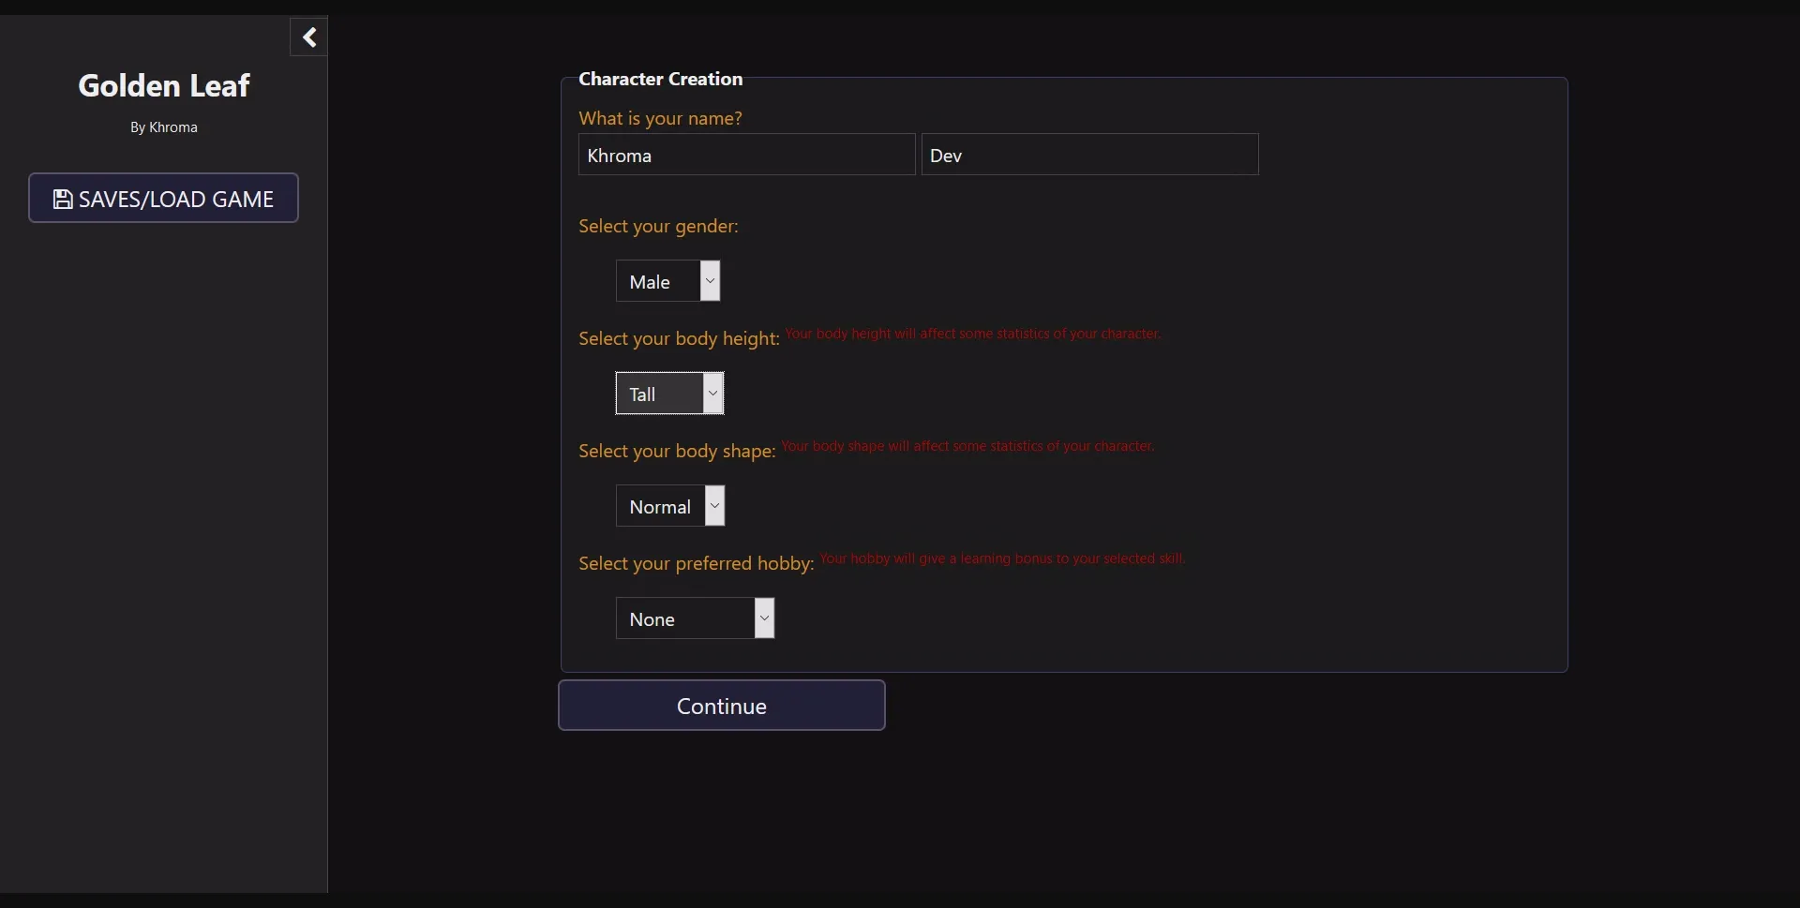Focus the last name field containing Dev
This screenshot has height=908, width=1800.
coord(1089,155)
